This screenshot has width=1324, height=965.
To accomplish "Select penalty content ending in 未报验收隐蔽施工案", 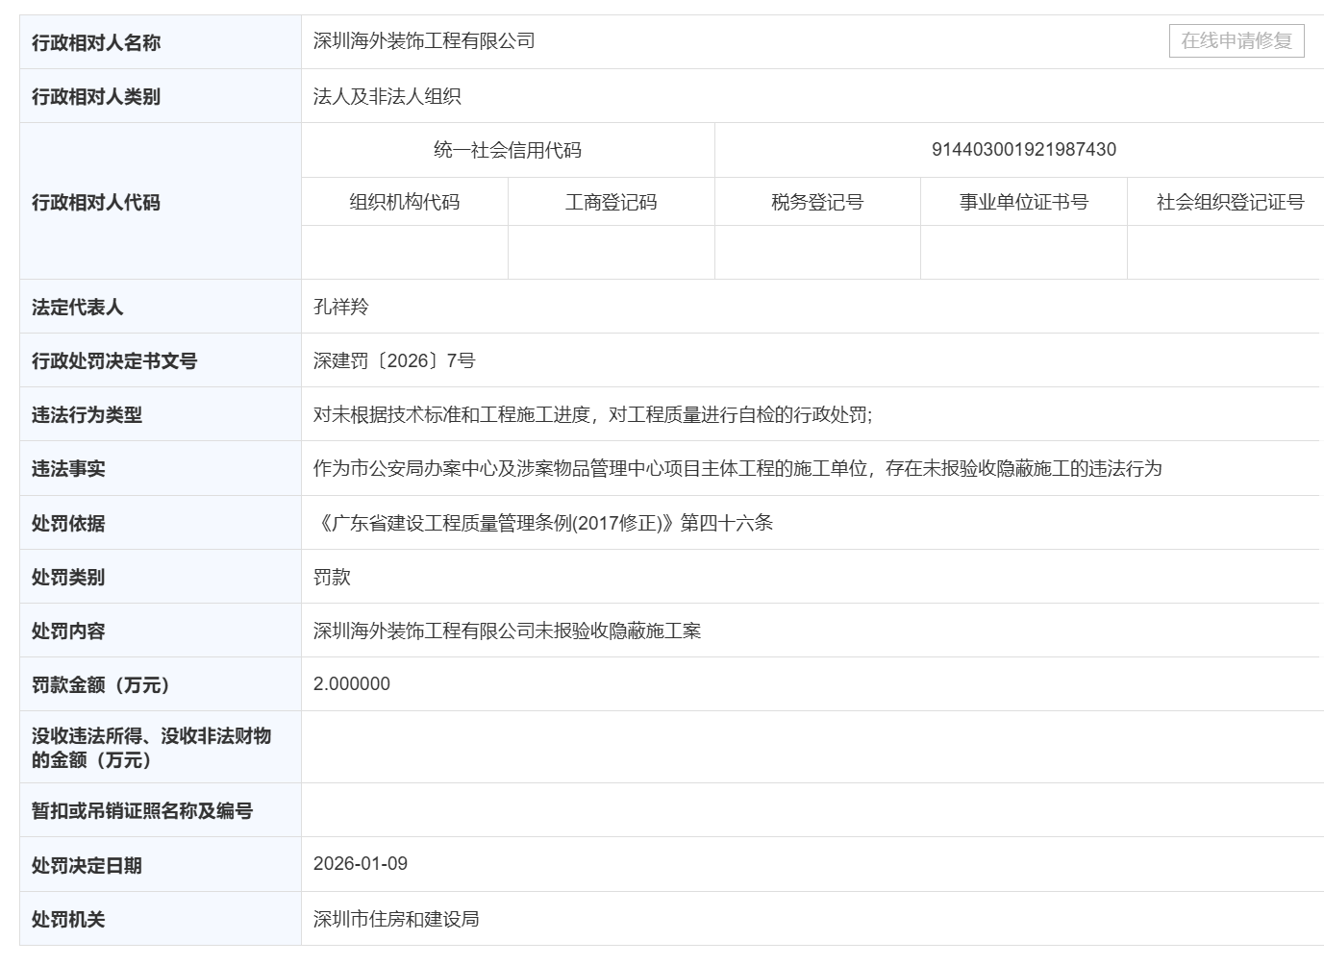I will [508, 631].
